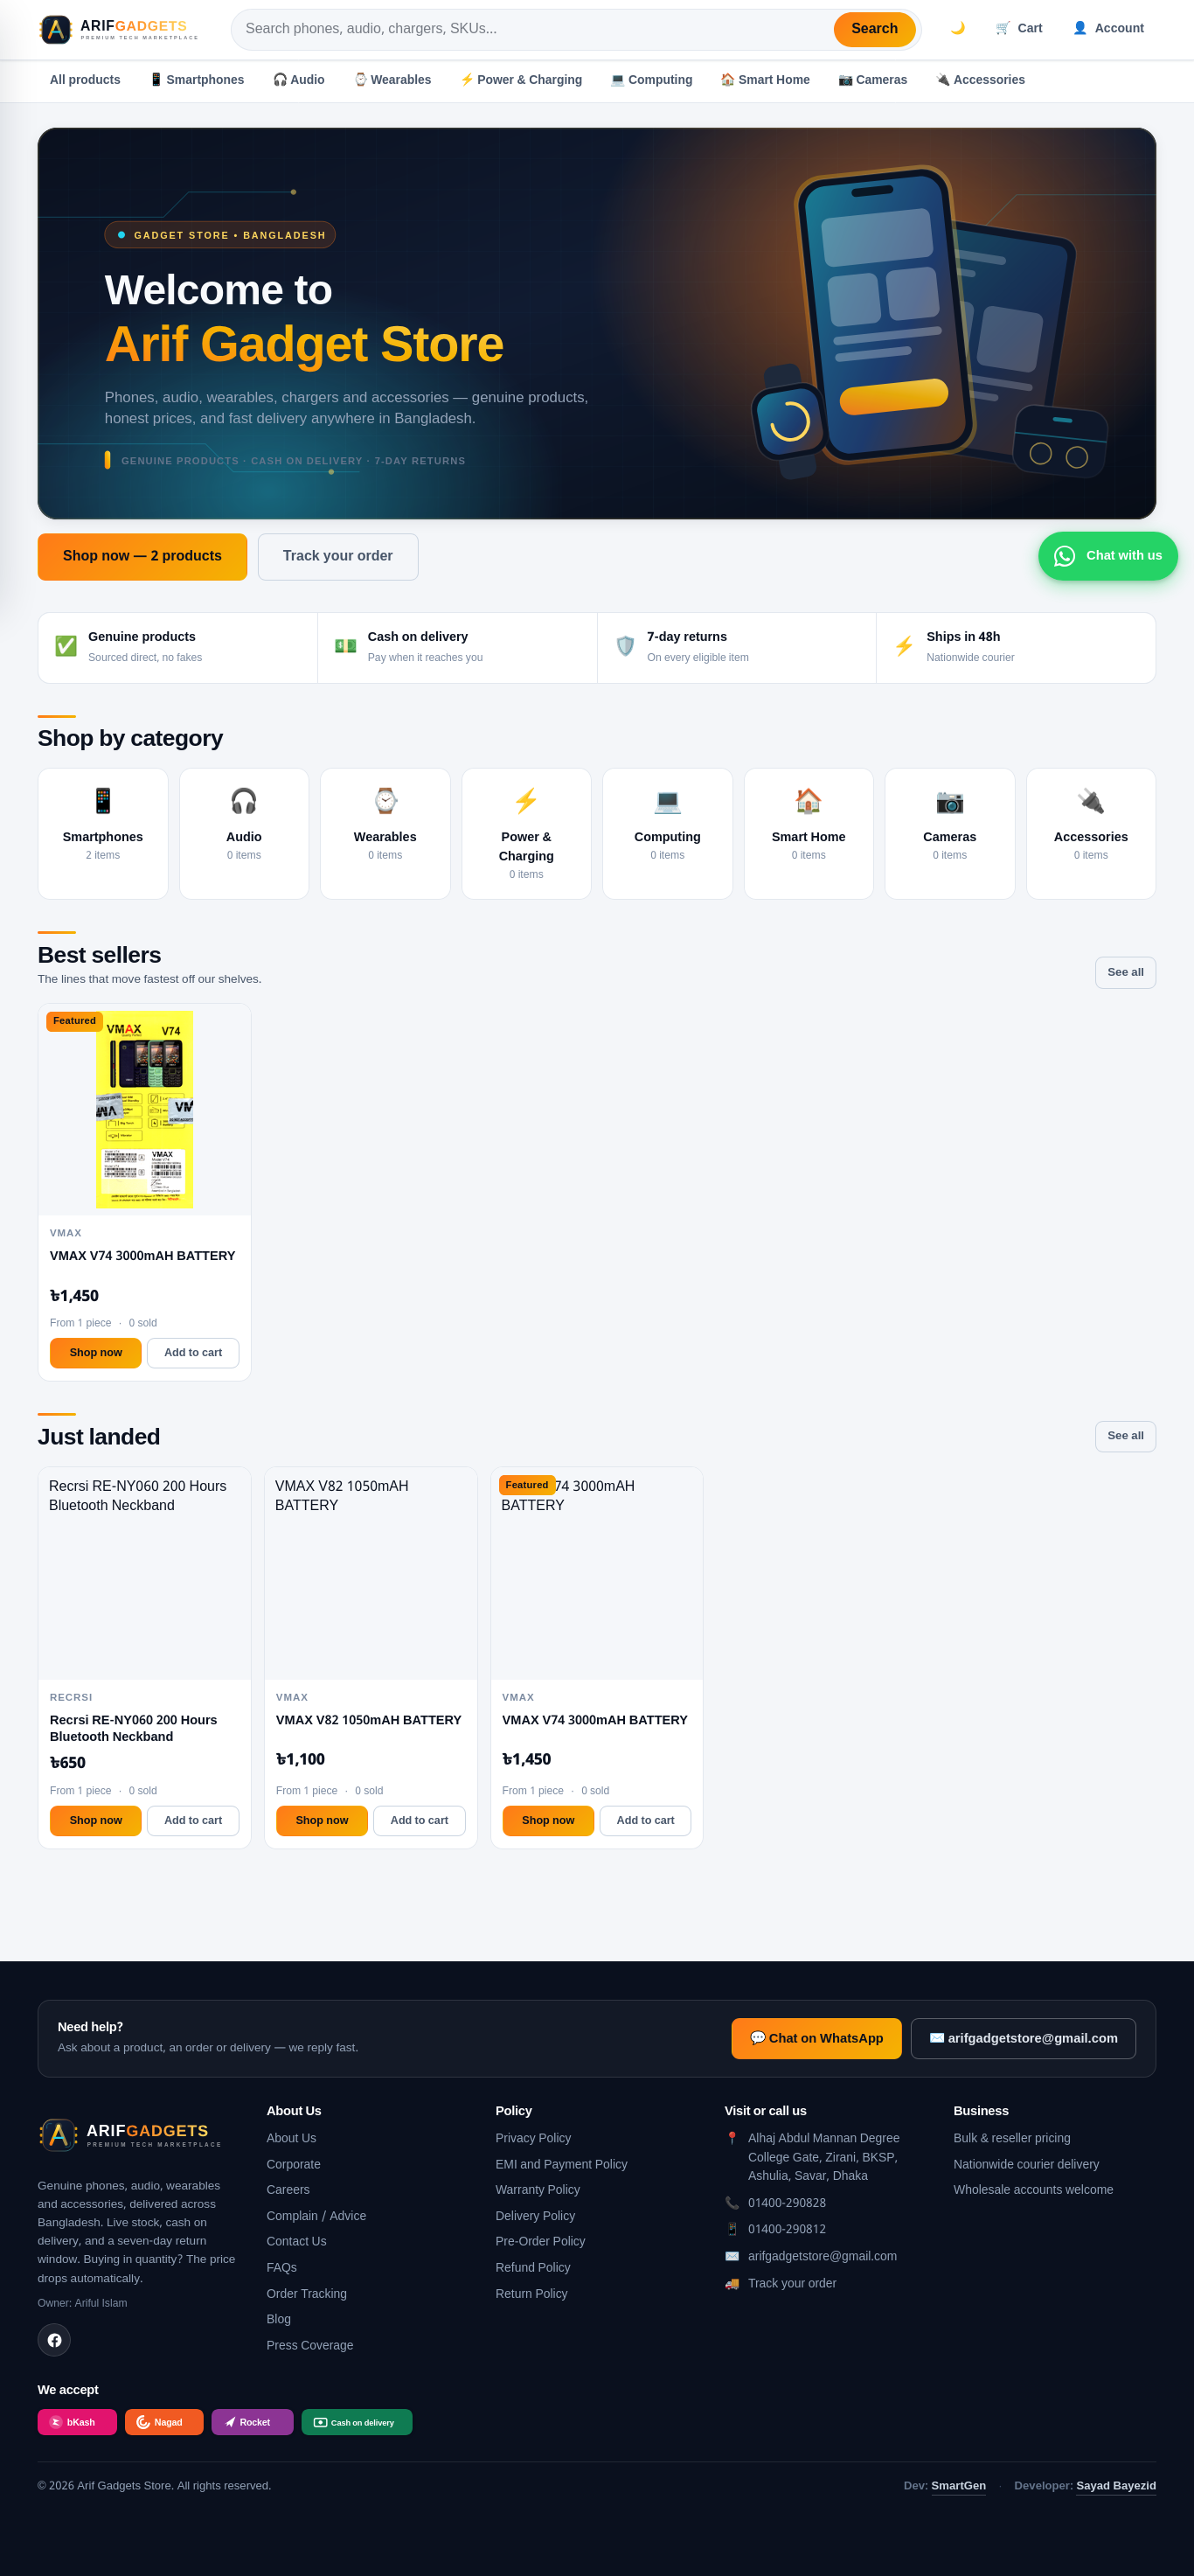Viewport: 1194px width, 2576px height.
Task: Click the search input field
Action: click(534, 29)
